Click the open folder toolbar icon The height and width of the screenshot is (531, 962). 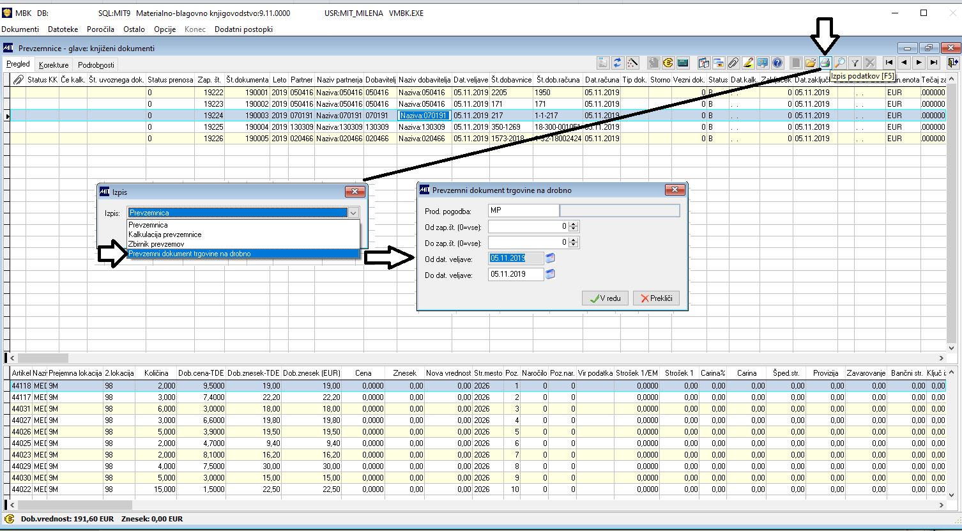810,63
